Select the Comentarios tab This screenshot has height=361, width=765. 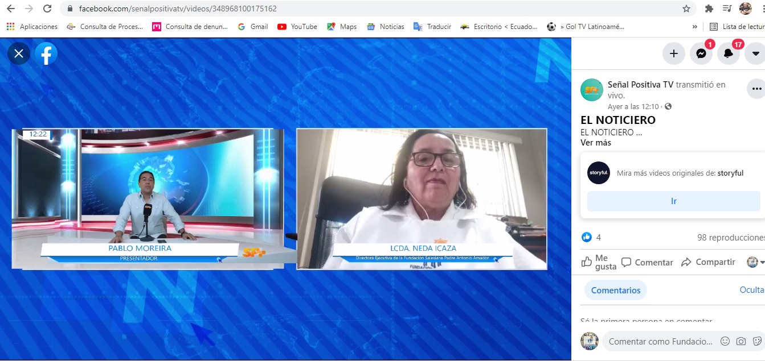pyautogui.click(x=615, y=290)
